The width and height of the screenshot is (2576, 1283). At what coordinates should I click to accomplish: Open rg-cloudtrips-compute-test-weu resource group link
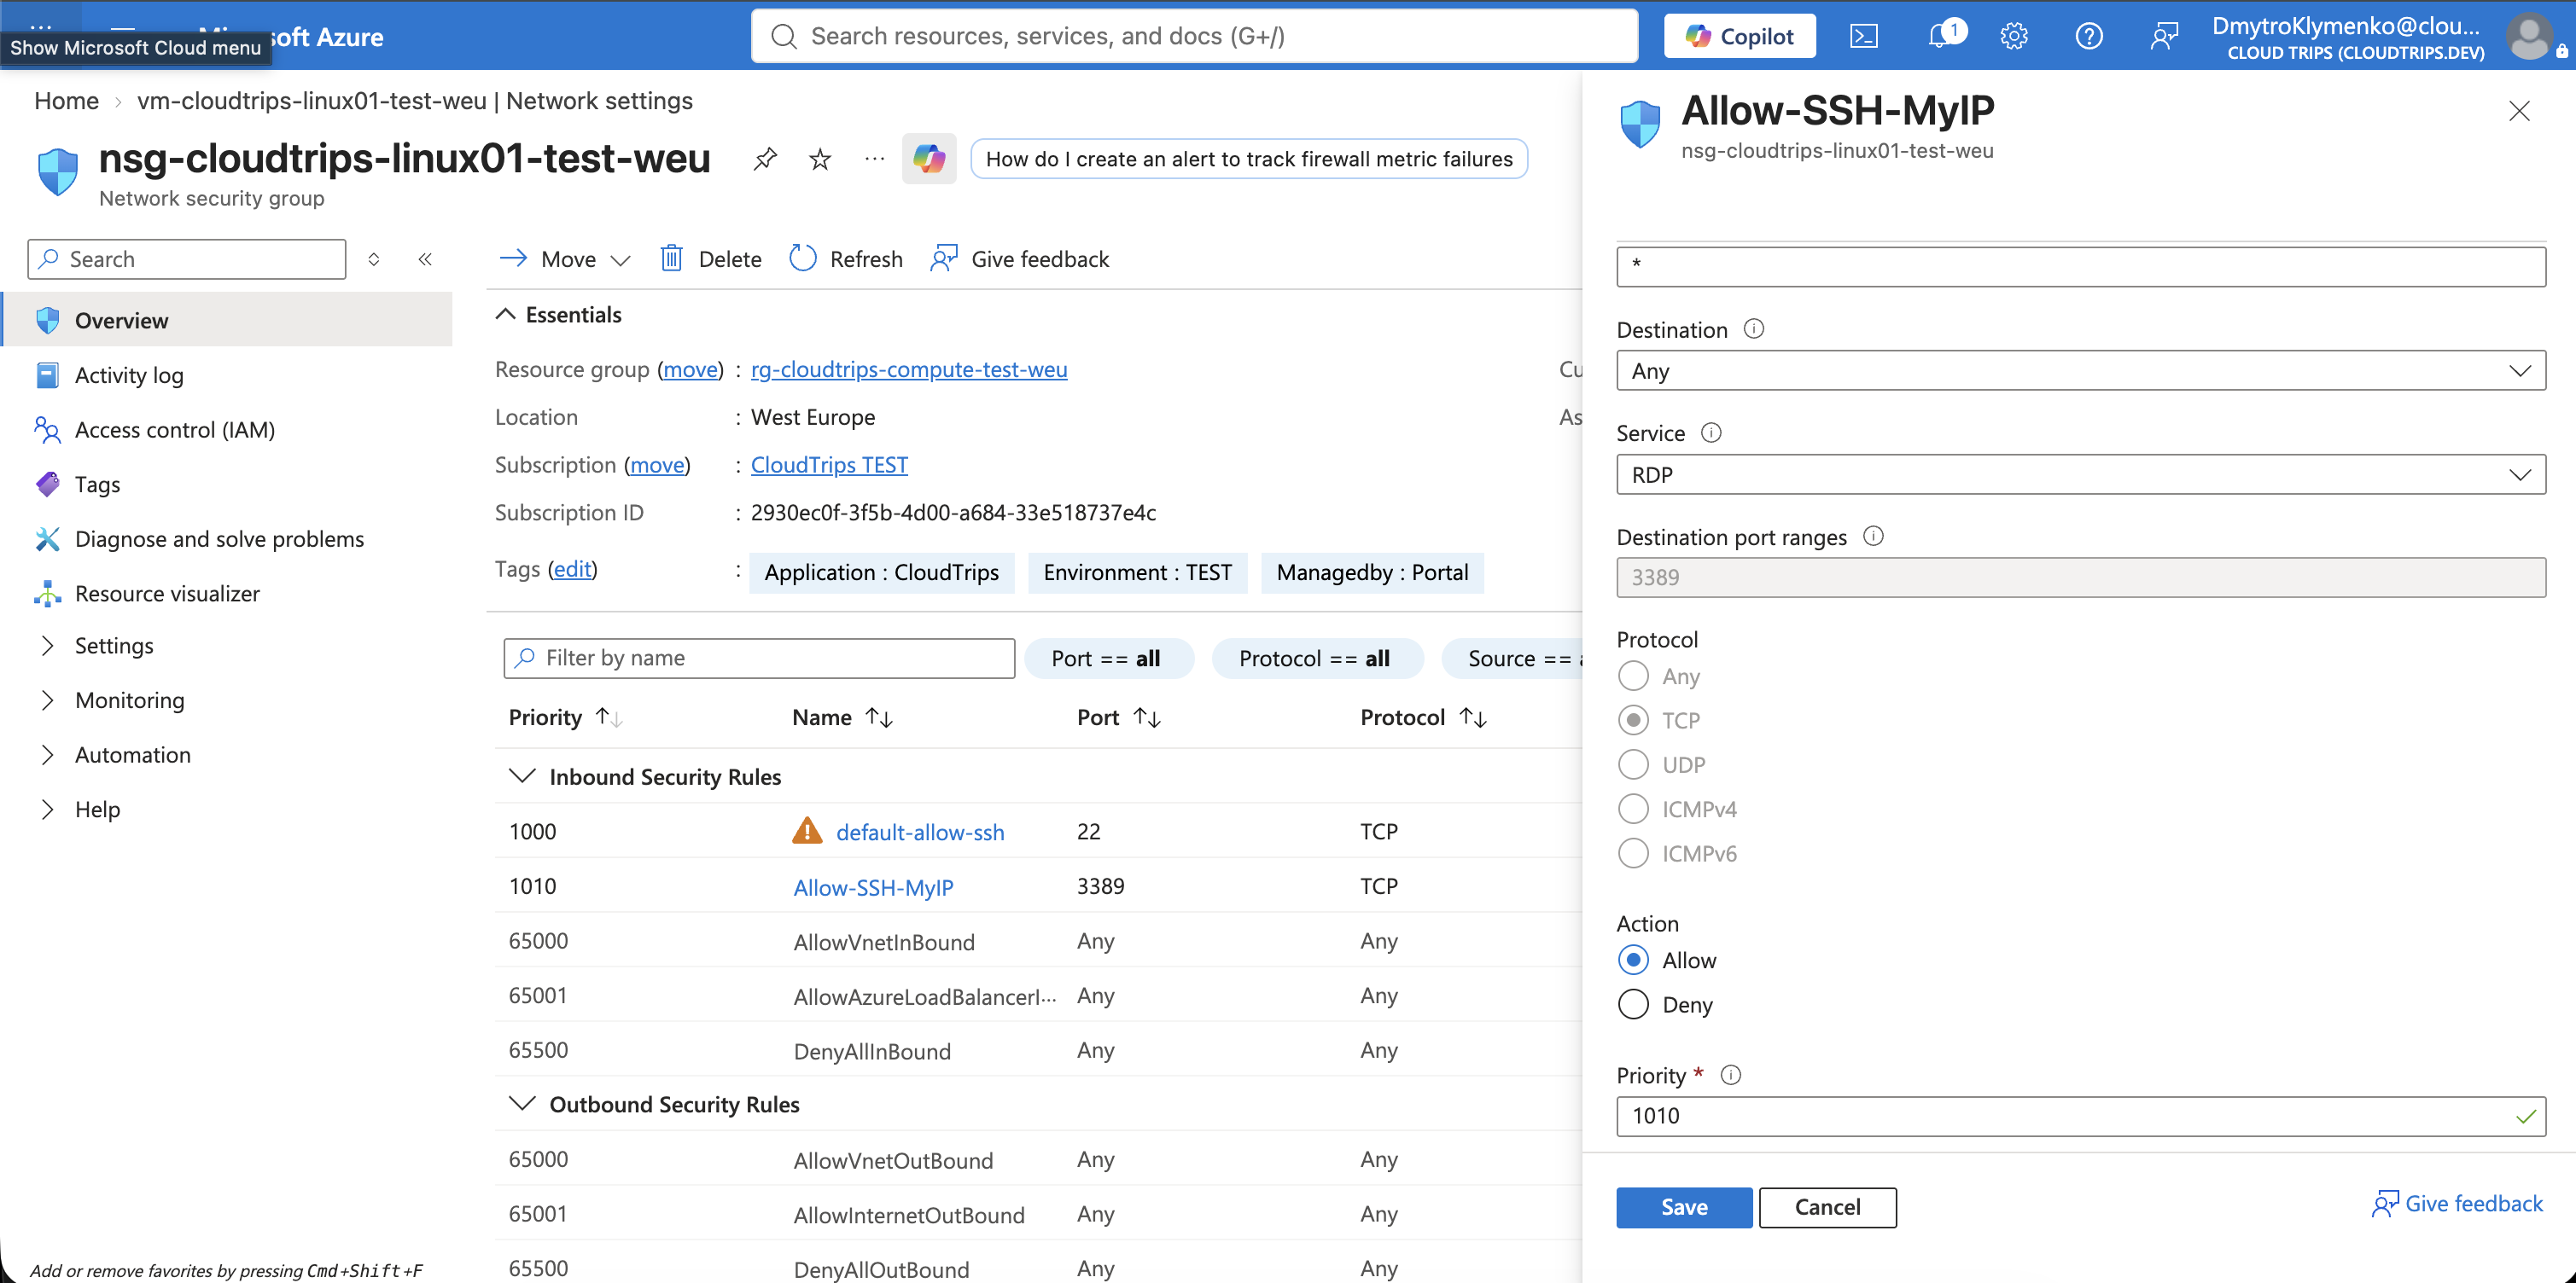(908, 369)
